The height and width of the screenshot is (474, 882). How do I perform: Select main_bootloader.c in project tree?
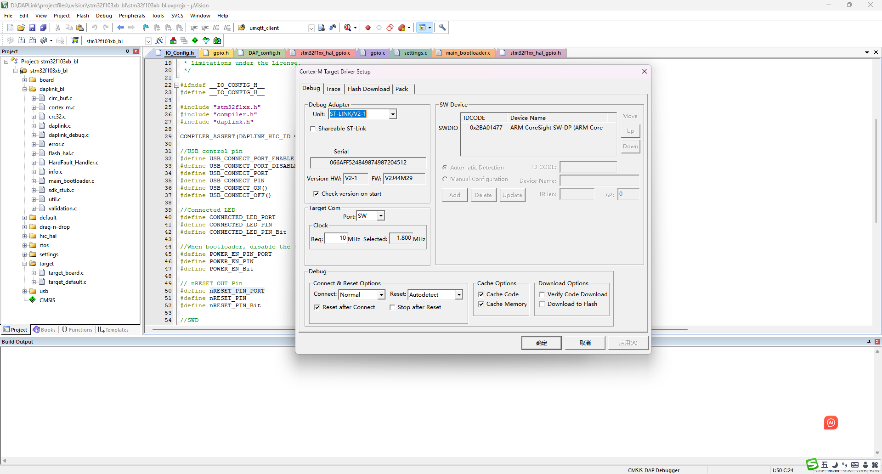point(71,181)
